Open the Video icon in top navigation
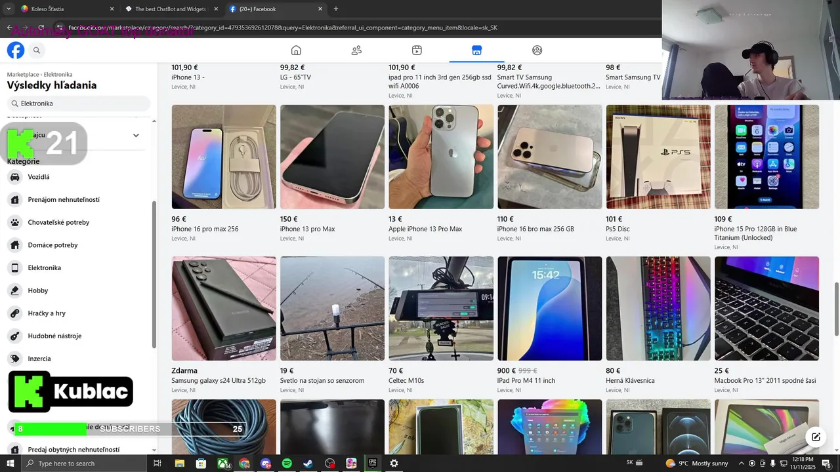The width and height of the screenshot is (840, 472). coord(417,50)
